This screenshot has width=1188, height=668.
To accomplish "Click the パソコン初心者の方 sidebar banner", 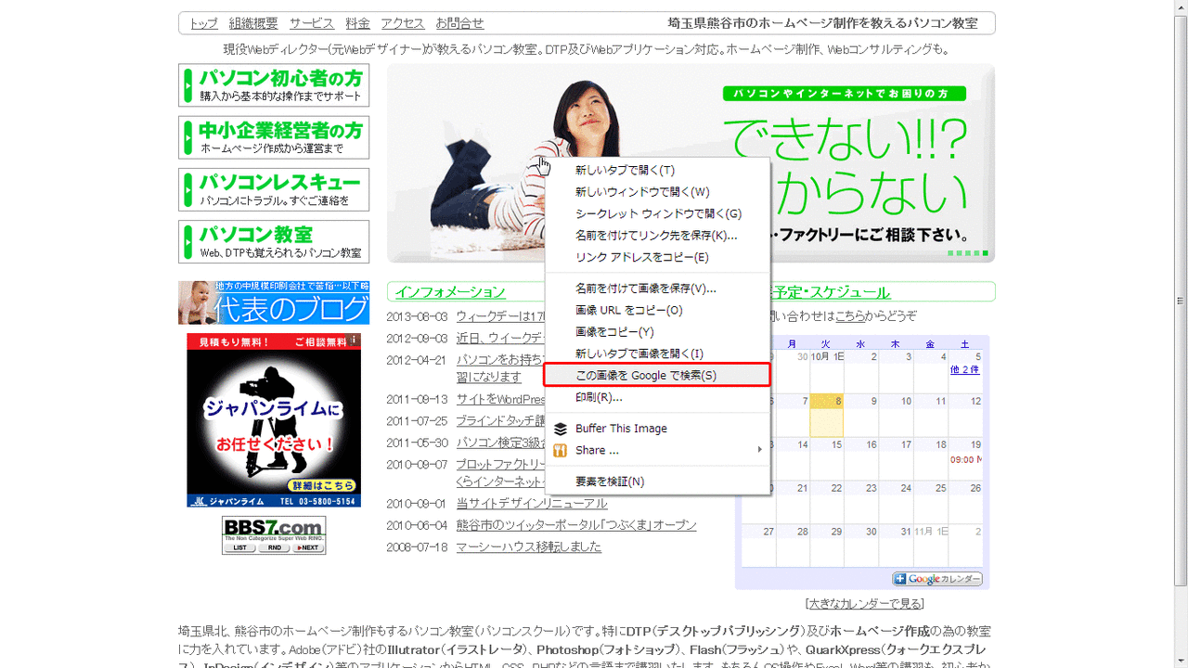I will (274, 85).
